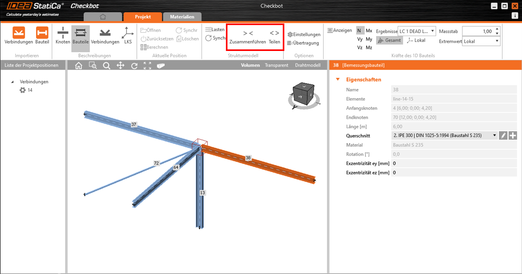
Task: Toggle the Vy force component
Action: (x=360, y=39)
